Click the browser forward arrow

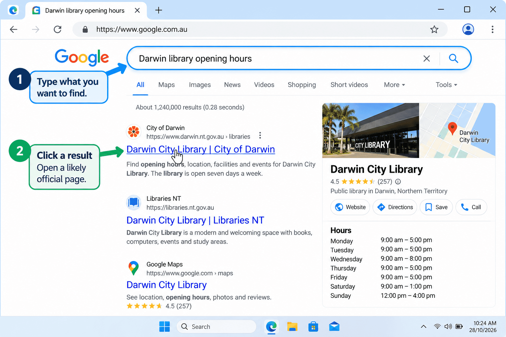tap(36, 30)
